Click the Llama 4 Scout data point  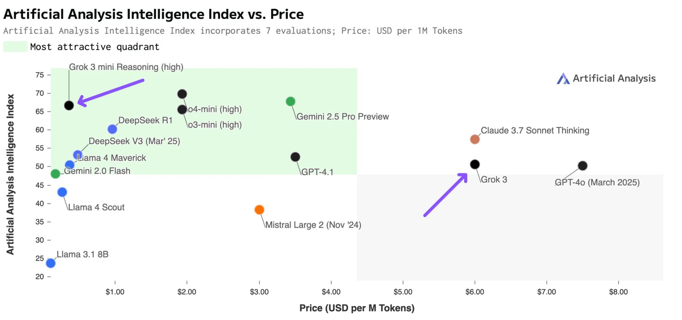point(62,192)
